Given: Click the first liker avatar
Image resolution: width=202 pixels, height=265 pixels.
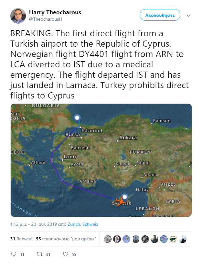Looking at the screenshot, I should [x=108, y=239].
